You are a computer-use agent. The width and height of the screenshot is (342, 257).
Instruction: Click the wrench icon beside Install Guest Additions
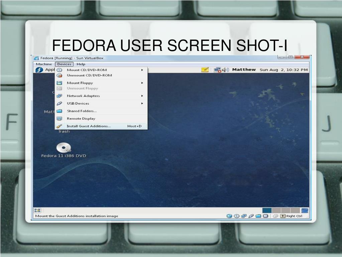click(59, 126)
